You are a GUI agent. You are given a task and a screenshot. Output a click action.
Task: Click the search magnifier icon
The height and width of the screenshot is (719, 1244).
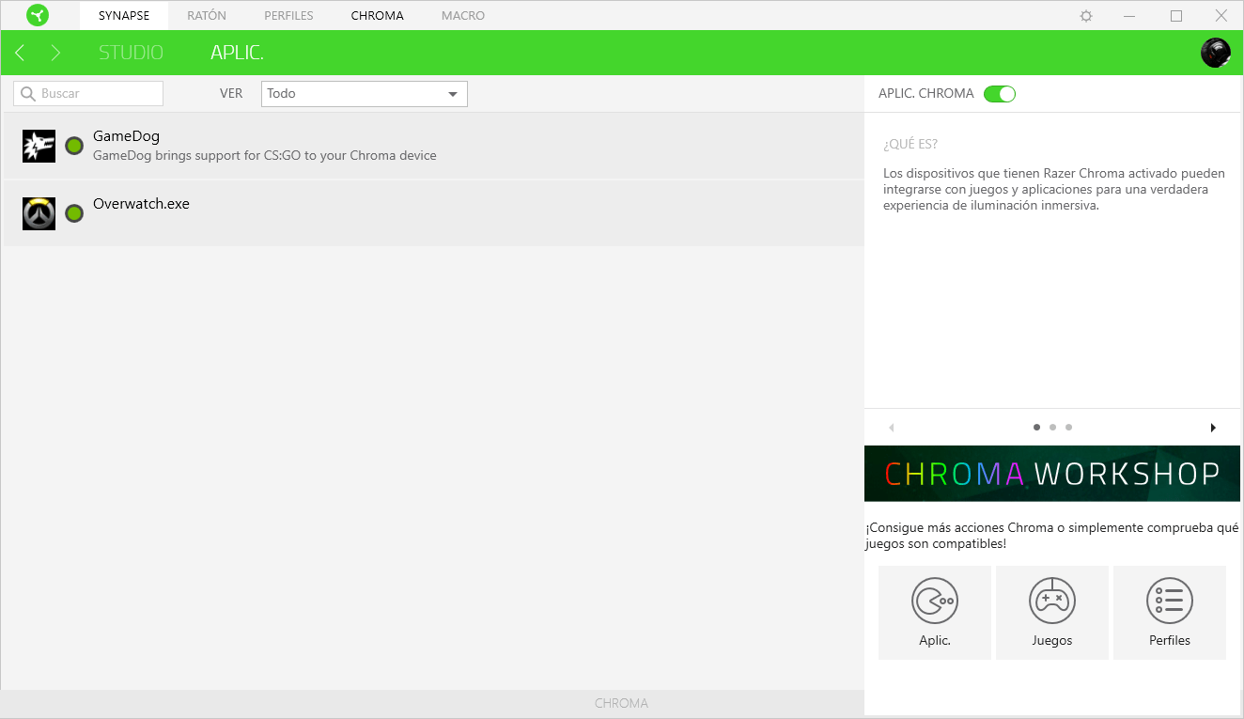27,94
